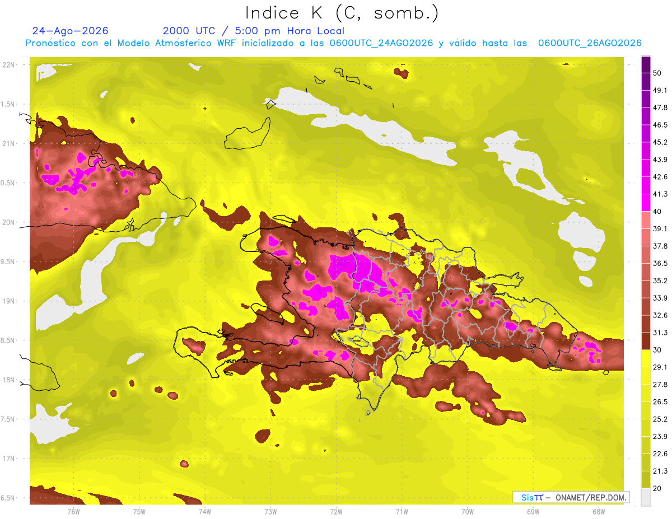Click the colorbar value "35.2"
The height and width of the screenshot is (519, 672).
point(660,280)
